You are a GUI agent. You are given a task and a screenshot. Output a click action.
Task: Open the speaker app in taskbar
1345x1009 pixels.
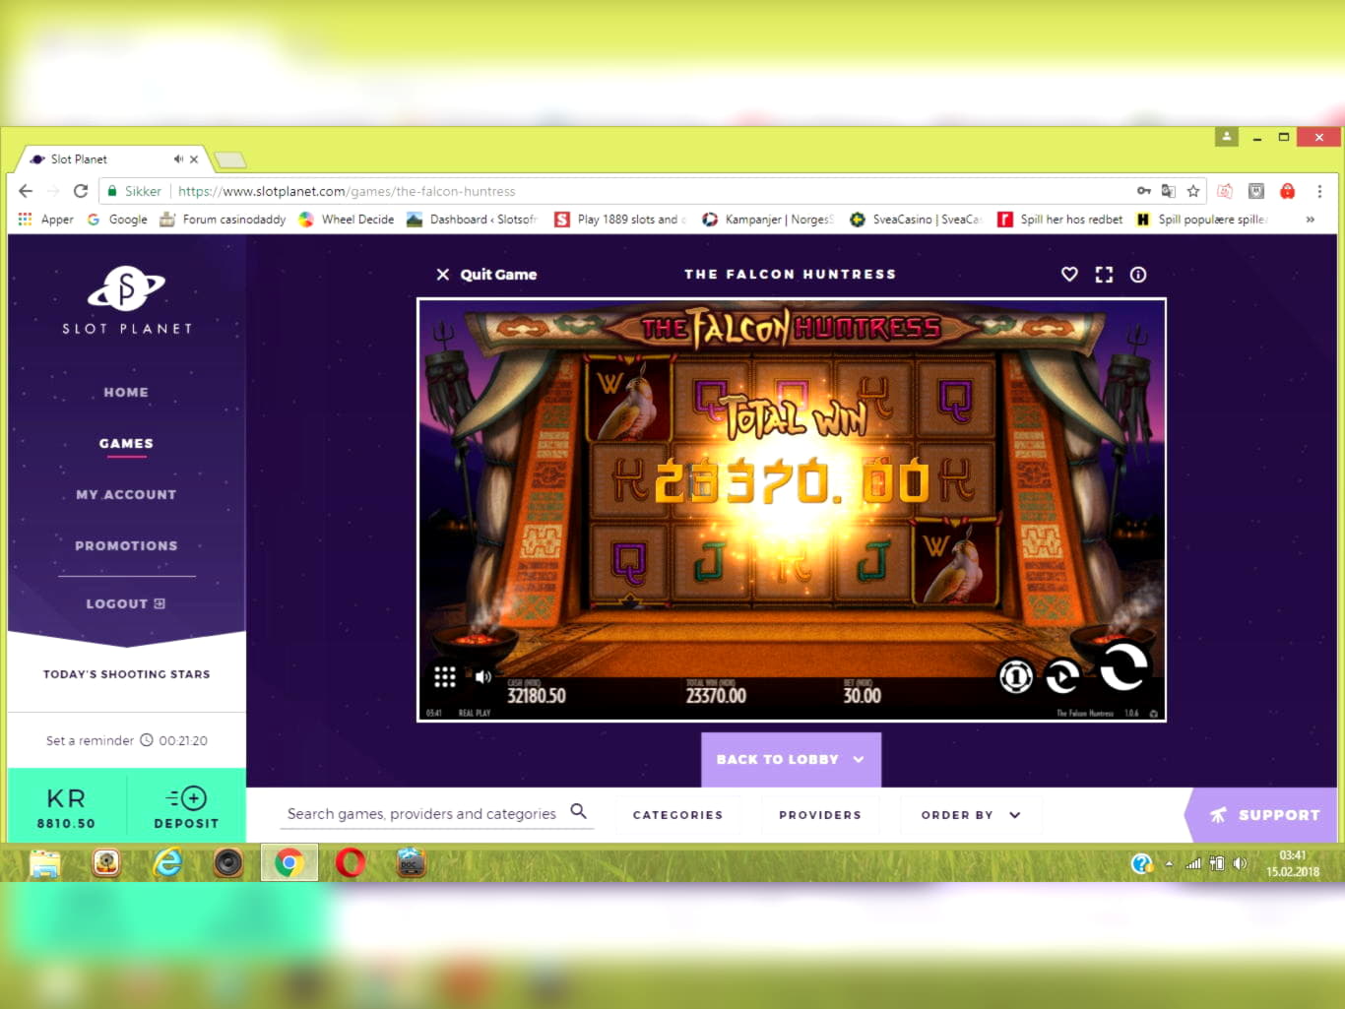point(228,863)
